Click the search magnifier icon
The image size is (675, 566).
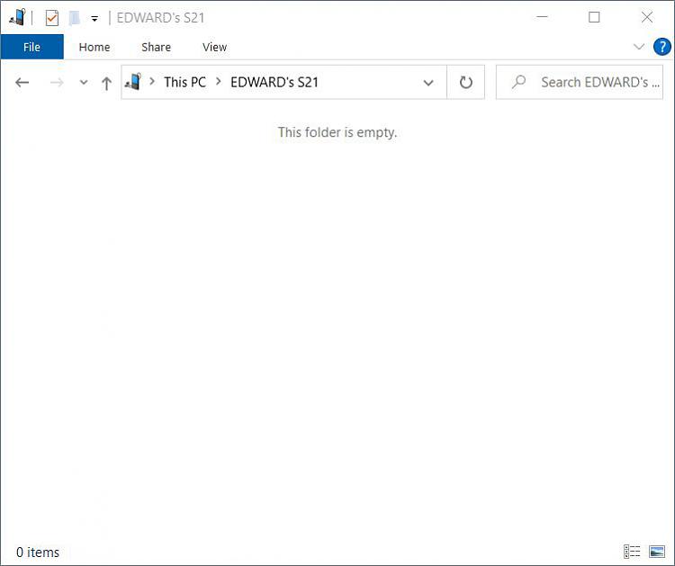click(x=518, y=81)
